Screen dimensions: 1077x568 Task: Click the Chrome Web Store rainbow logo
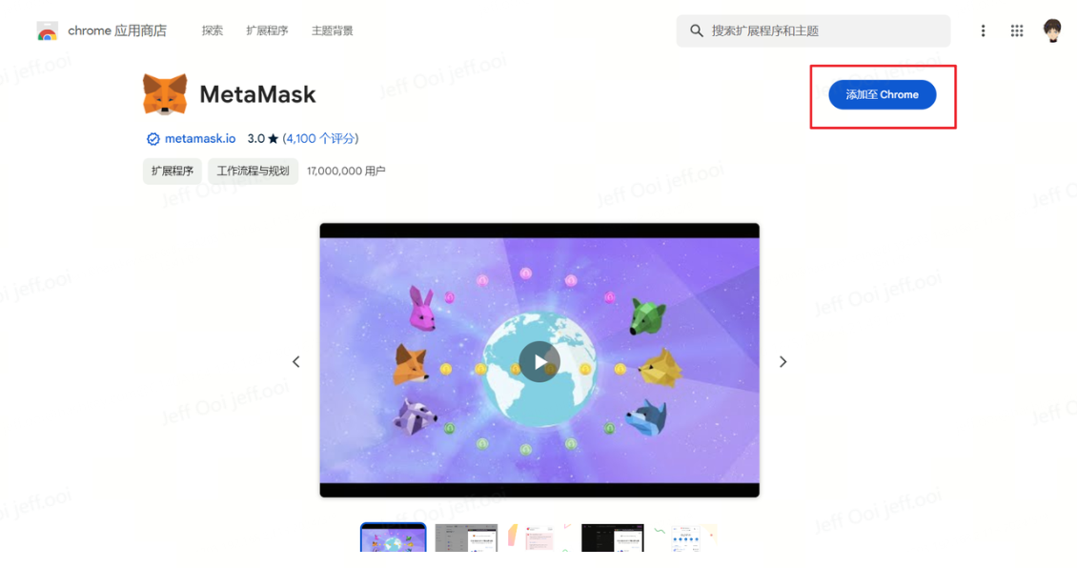click(x=48, y=30)
